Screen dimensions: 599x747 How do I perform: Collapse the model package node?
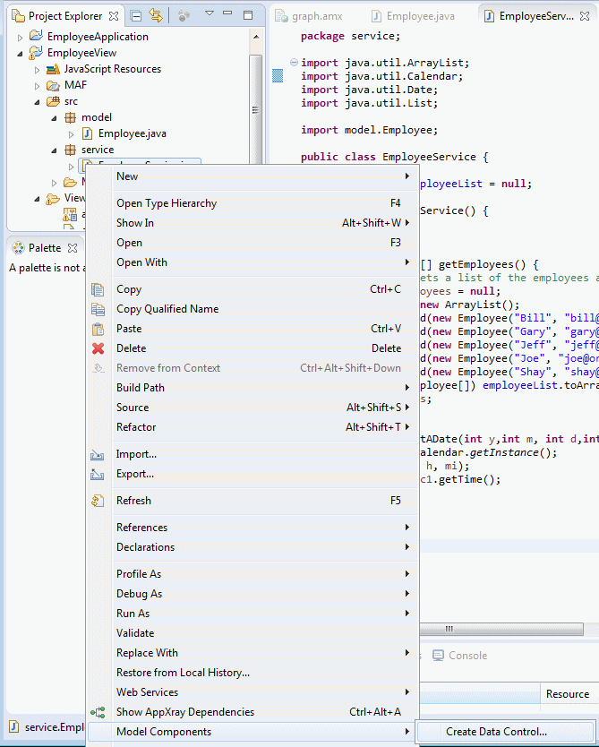coord(55,118)
